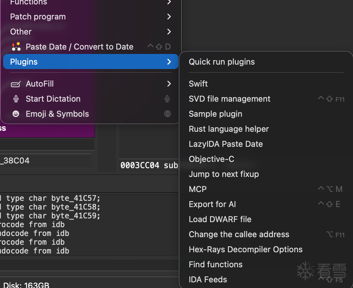Select LazyIDA Paste Date plugin
Viewport: 353px width, 288px height.
(226, 144)
